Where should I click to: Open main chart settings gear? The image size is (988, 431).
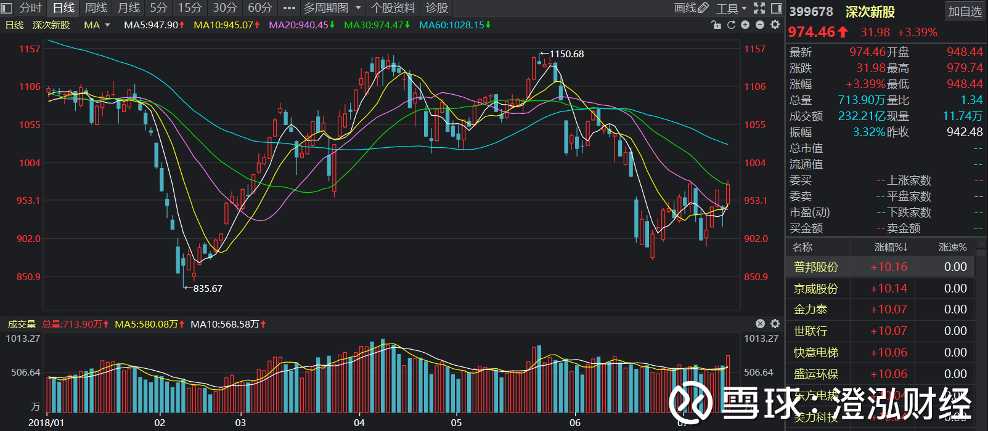tap(775, 25)
